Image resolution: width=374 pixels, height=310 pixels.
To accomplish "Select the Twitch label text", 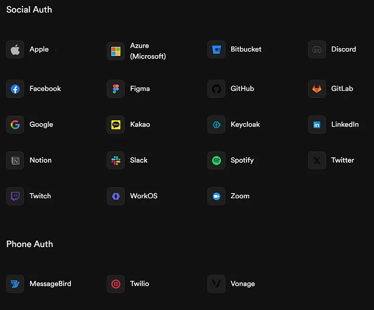I will (40, 196).
